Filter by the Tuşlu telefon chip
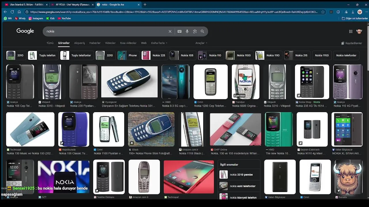Image resolution: width=369 pixels, height=207 pixels. [43, 55]
